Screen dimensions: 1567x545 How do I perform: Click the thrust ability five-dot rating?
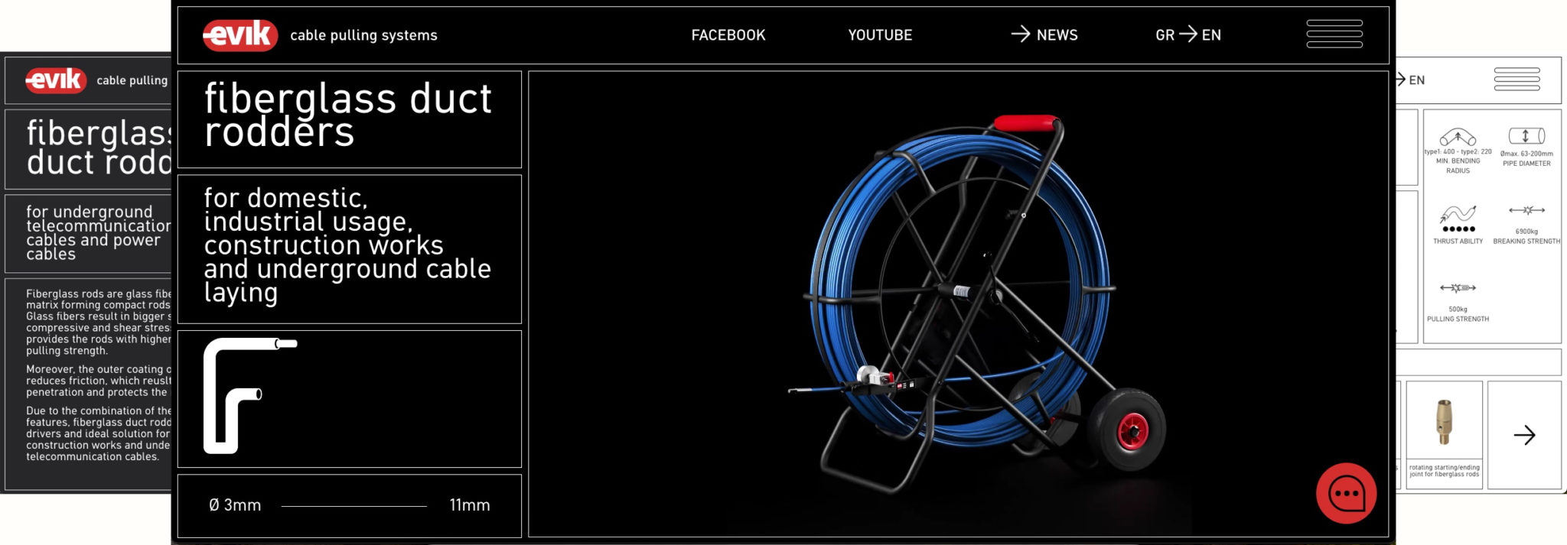(x=1458, y=229)
